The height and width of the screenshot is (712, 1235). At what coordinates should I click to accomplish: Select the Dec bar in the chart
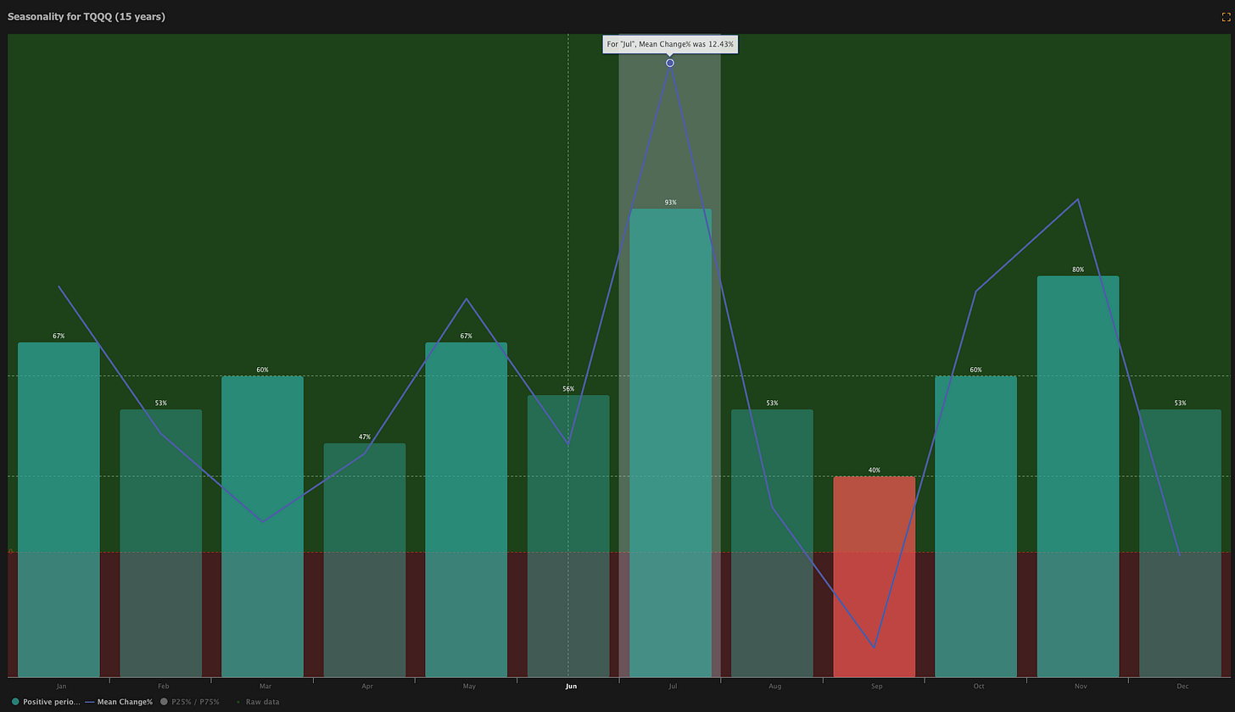[1180, 543]
